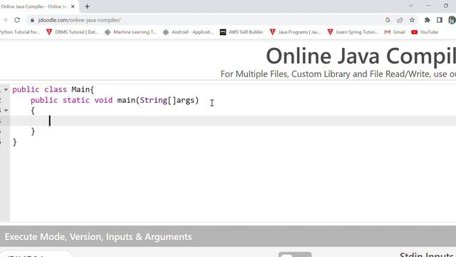The width and height of the screenshot is (456, 257).
Task: Click on 'main(String[]args)' in the code
Action: [158, 100]
